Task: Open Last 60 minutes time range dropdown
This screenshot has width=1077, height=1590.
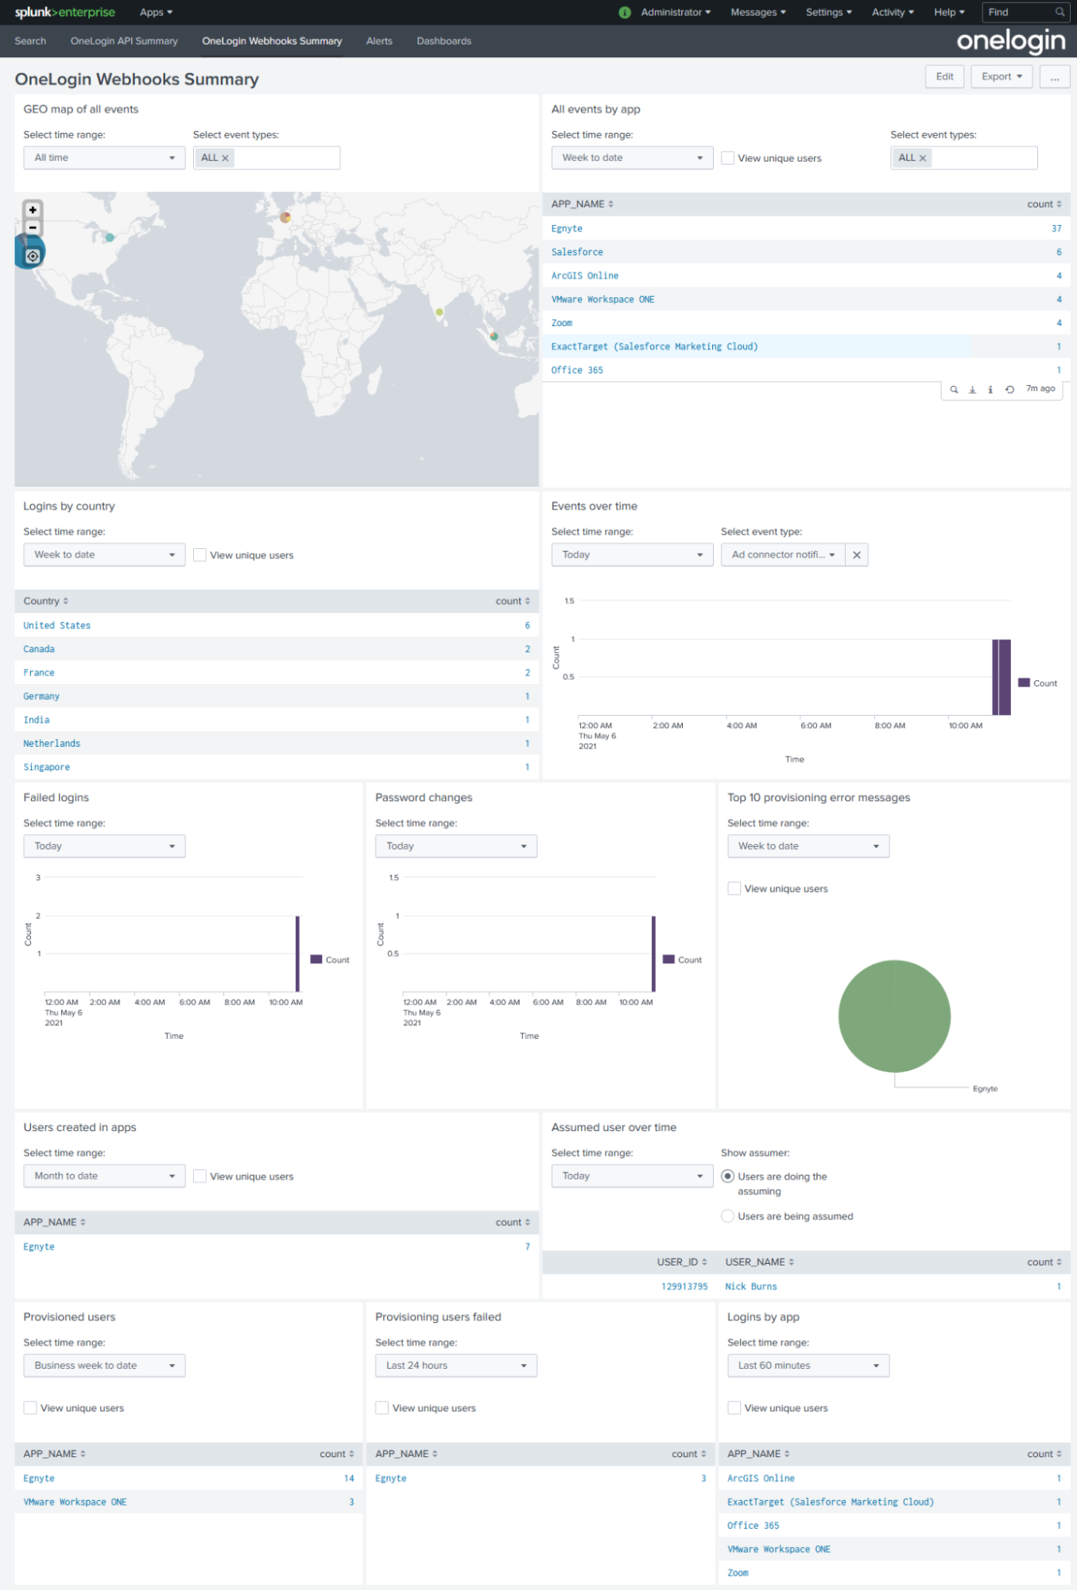Action: [808, 1366]
